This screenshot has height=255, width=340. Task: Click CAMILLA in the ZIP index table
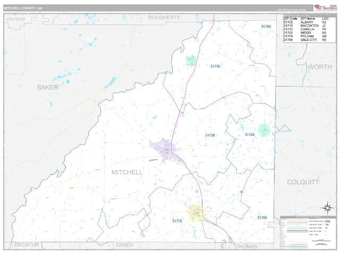(x=307, y=29)
